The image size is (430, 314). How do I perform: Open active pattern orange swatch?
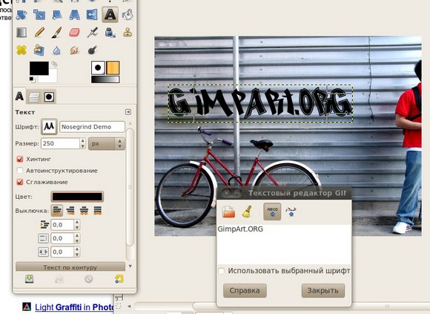pyautogui.click(x=113, y=68)
